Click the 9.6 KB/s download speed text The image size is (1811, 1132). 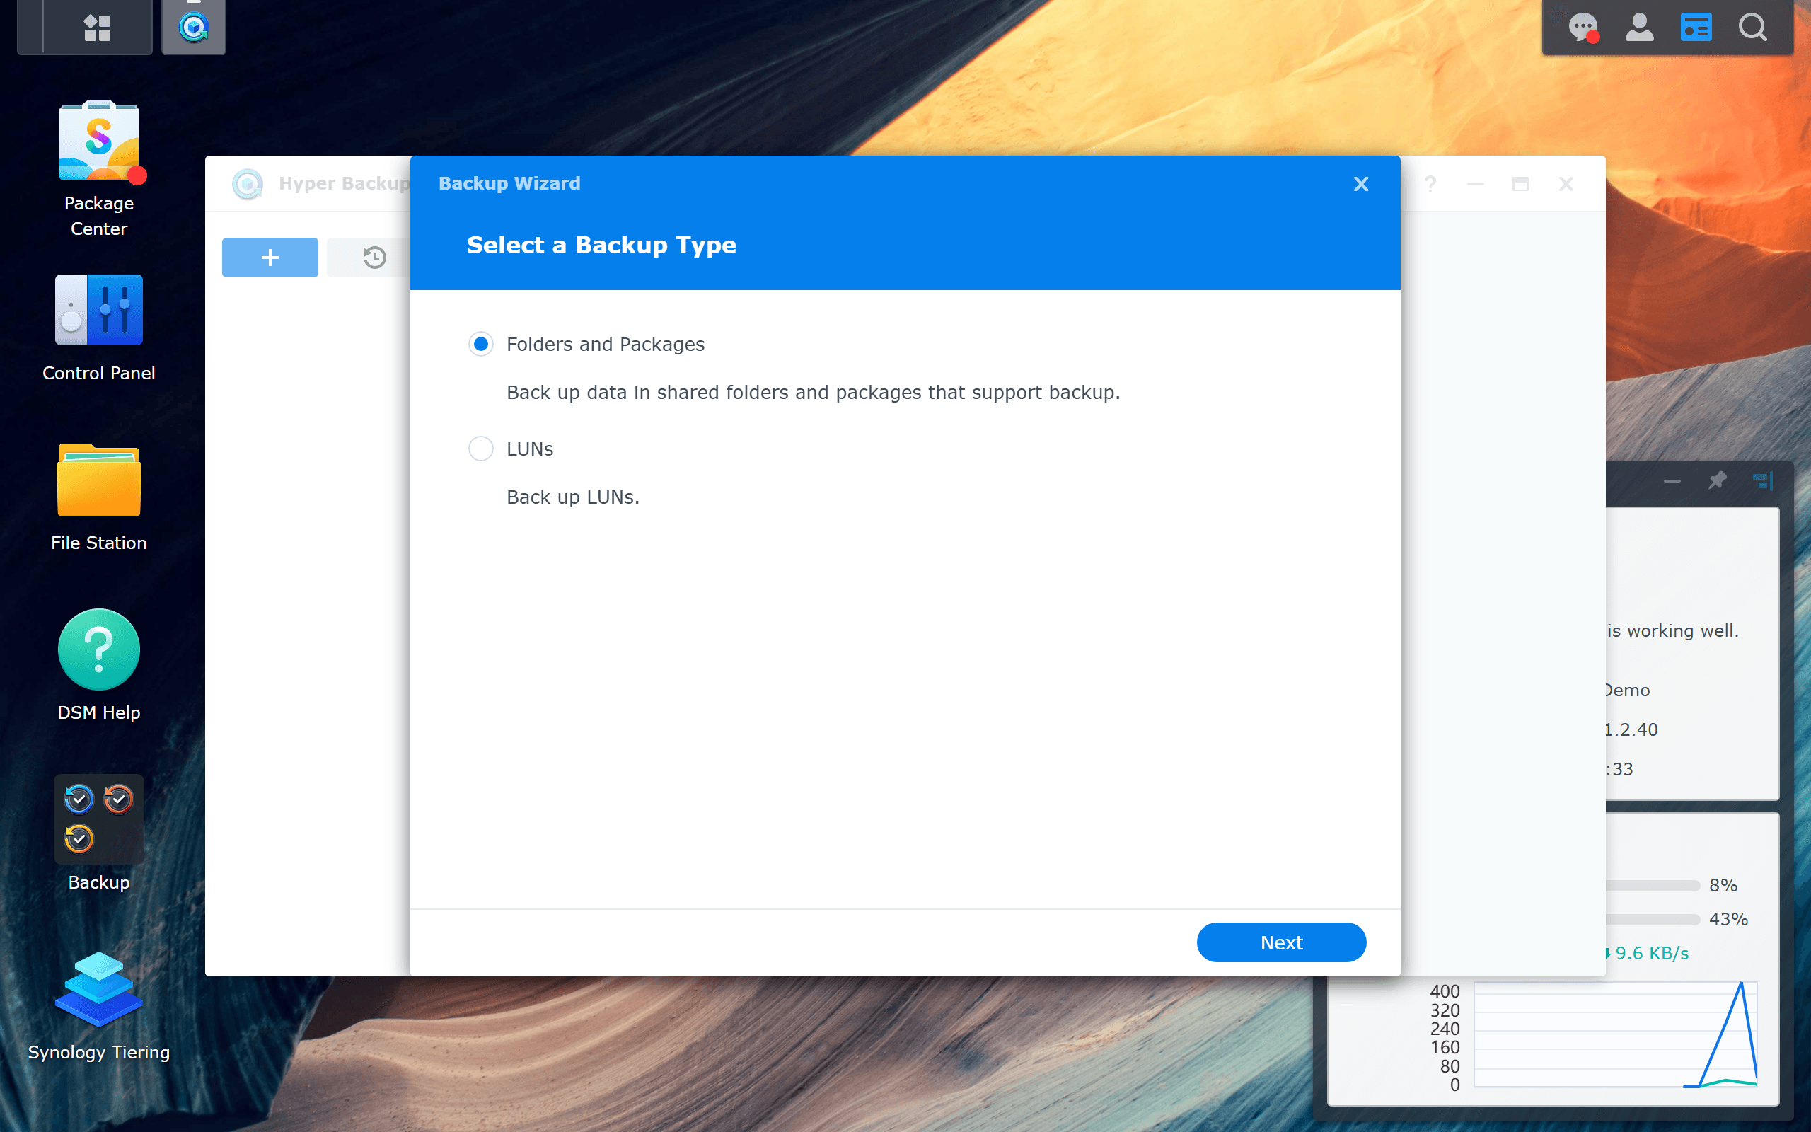1651,953
